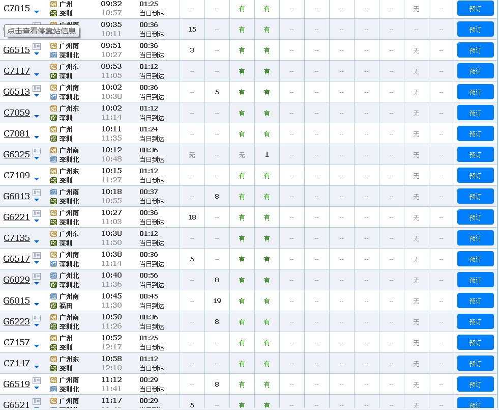Expand stop information for train G6015

click(36, 305)
